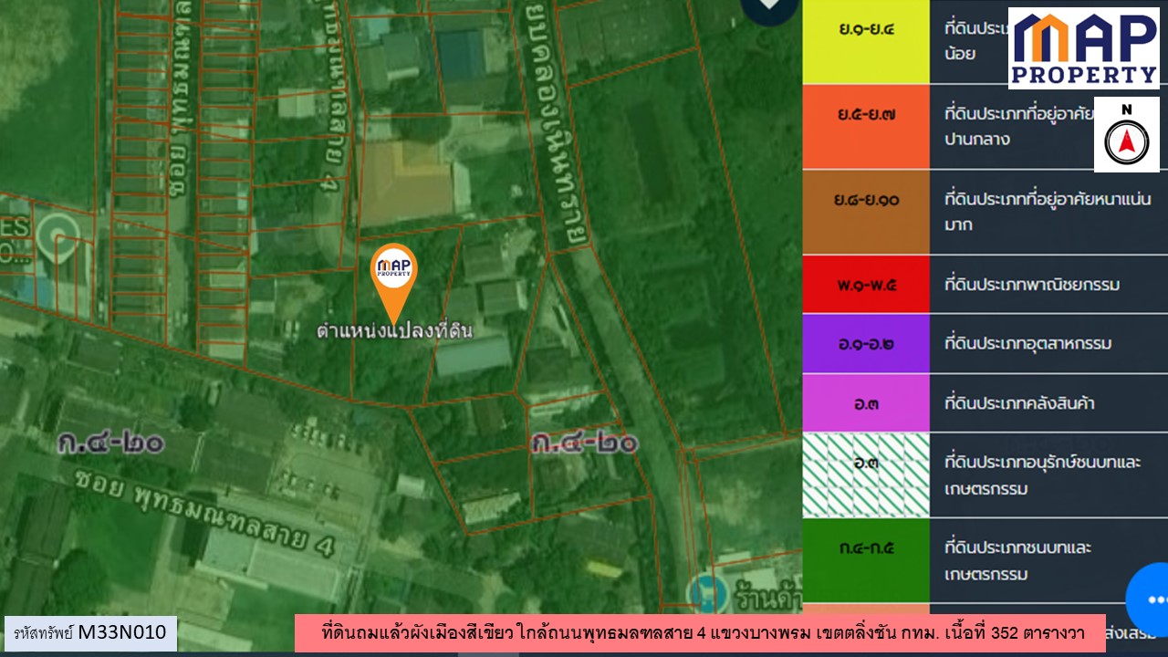The height and width of the screenshot is (657, 1168).
Task: Click the property code M33N010 box
Action: coord(90,632)
